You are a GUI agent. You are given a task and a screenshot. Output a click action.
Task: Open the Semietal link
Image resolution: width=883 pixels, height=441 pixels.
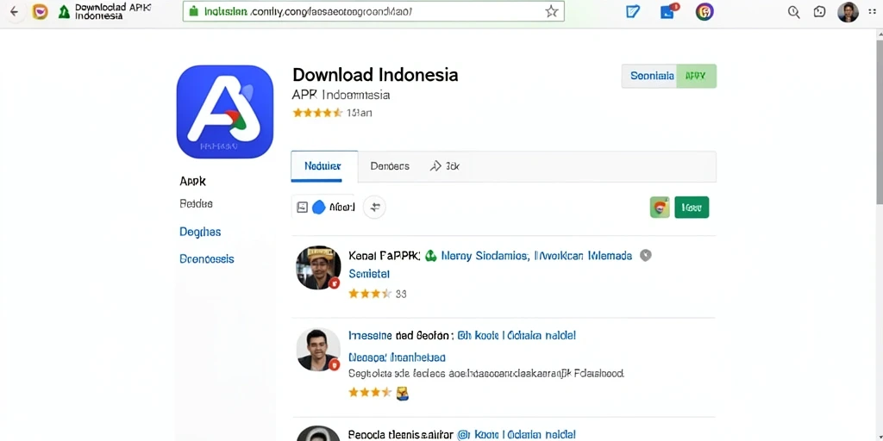(369, 274)
